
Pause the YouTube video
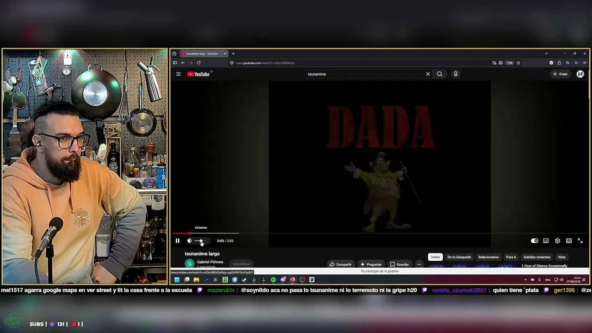pos(177,241)
